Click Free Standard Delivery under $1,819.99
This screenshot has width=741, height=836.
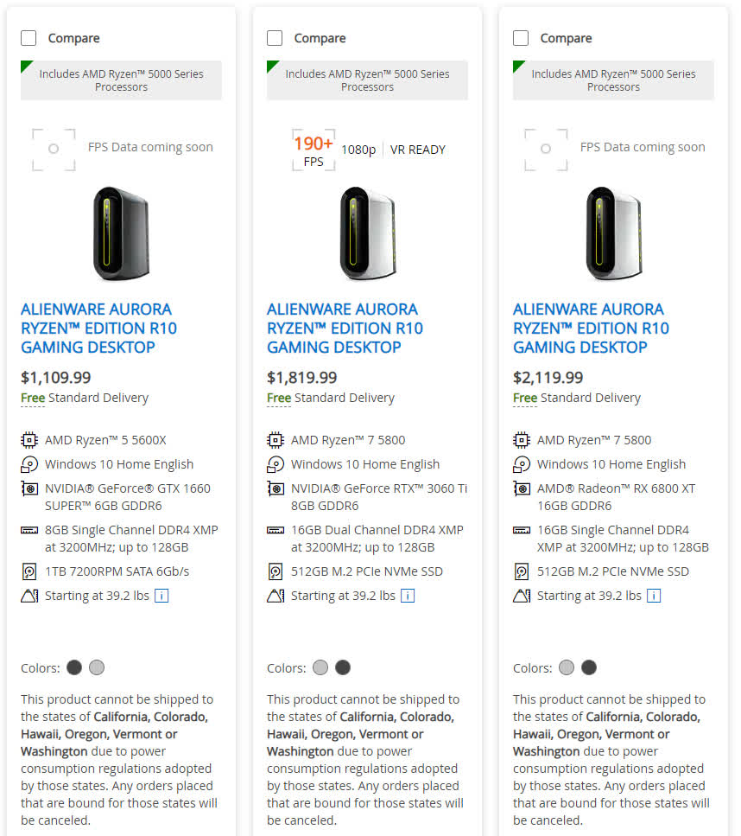pyautogui.click(x=331, y=398)
